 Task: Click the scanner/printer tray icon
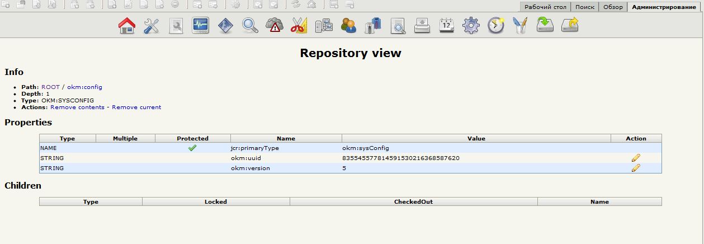(422, 26)
